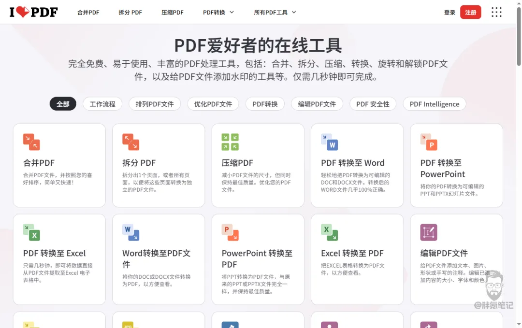Click the PowerPoint 转换至 PDF icon
Image resolution: width=522 pixels, height=328 pixels.
[230, 232]
